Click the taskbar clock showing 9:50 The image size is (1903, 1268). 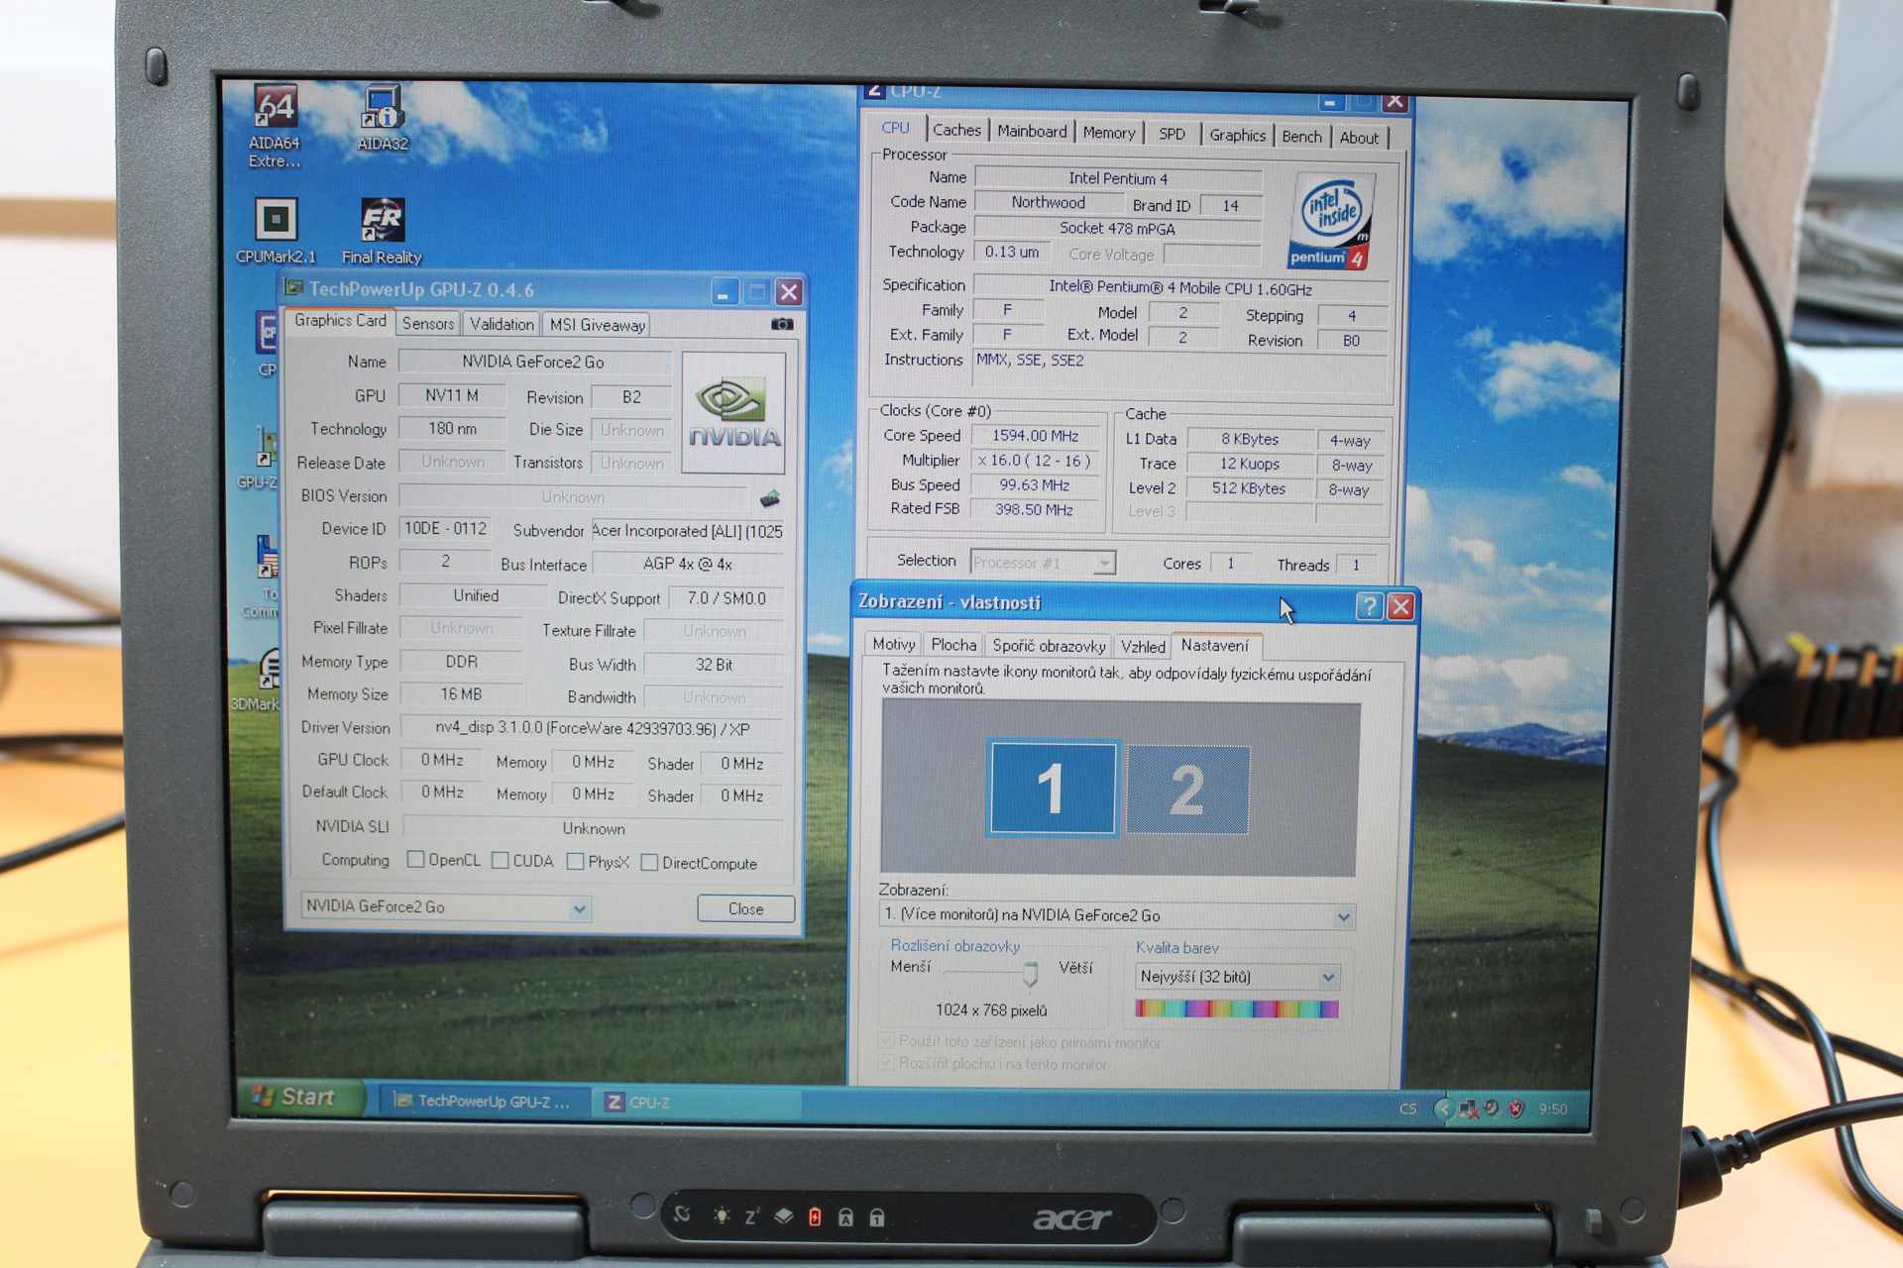(1553, 1109)
